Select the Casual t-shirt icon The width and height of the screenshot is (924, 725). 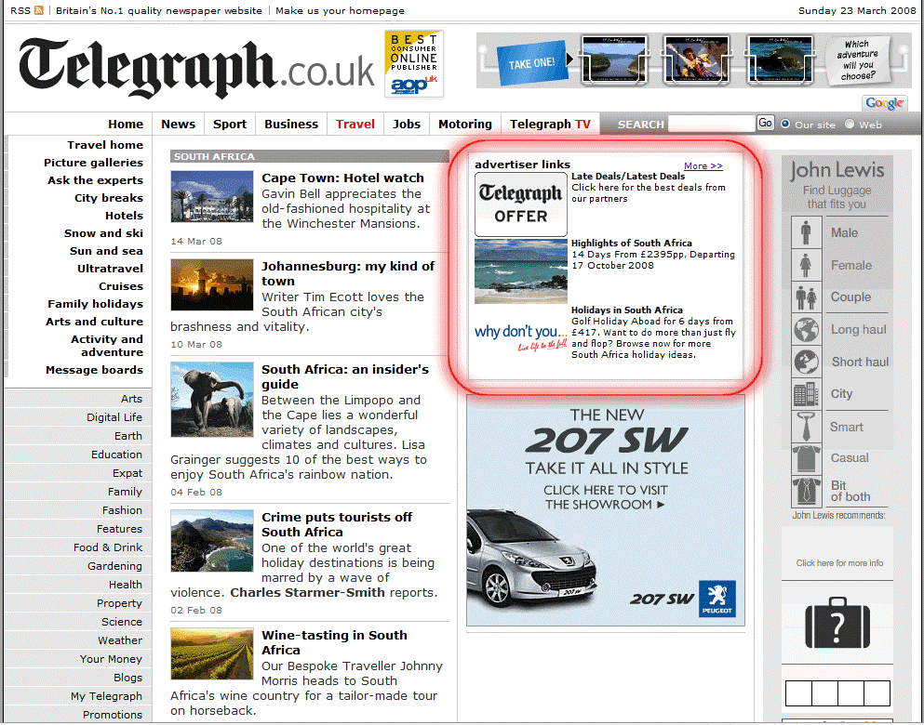pyautogui.click(x=806, y=459)
